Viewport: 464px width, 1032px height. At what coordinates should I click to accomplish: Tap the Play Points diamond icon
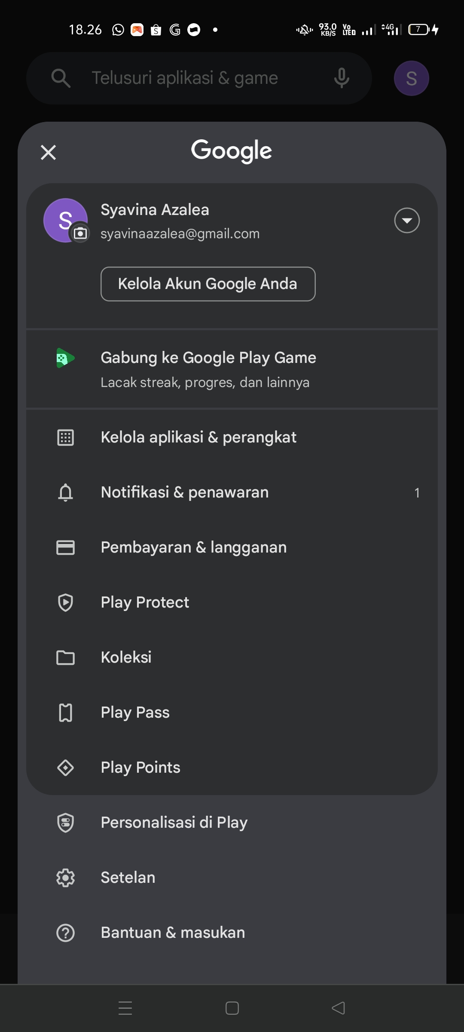[65, 768]
